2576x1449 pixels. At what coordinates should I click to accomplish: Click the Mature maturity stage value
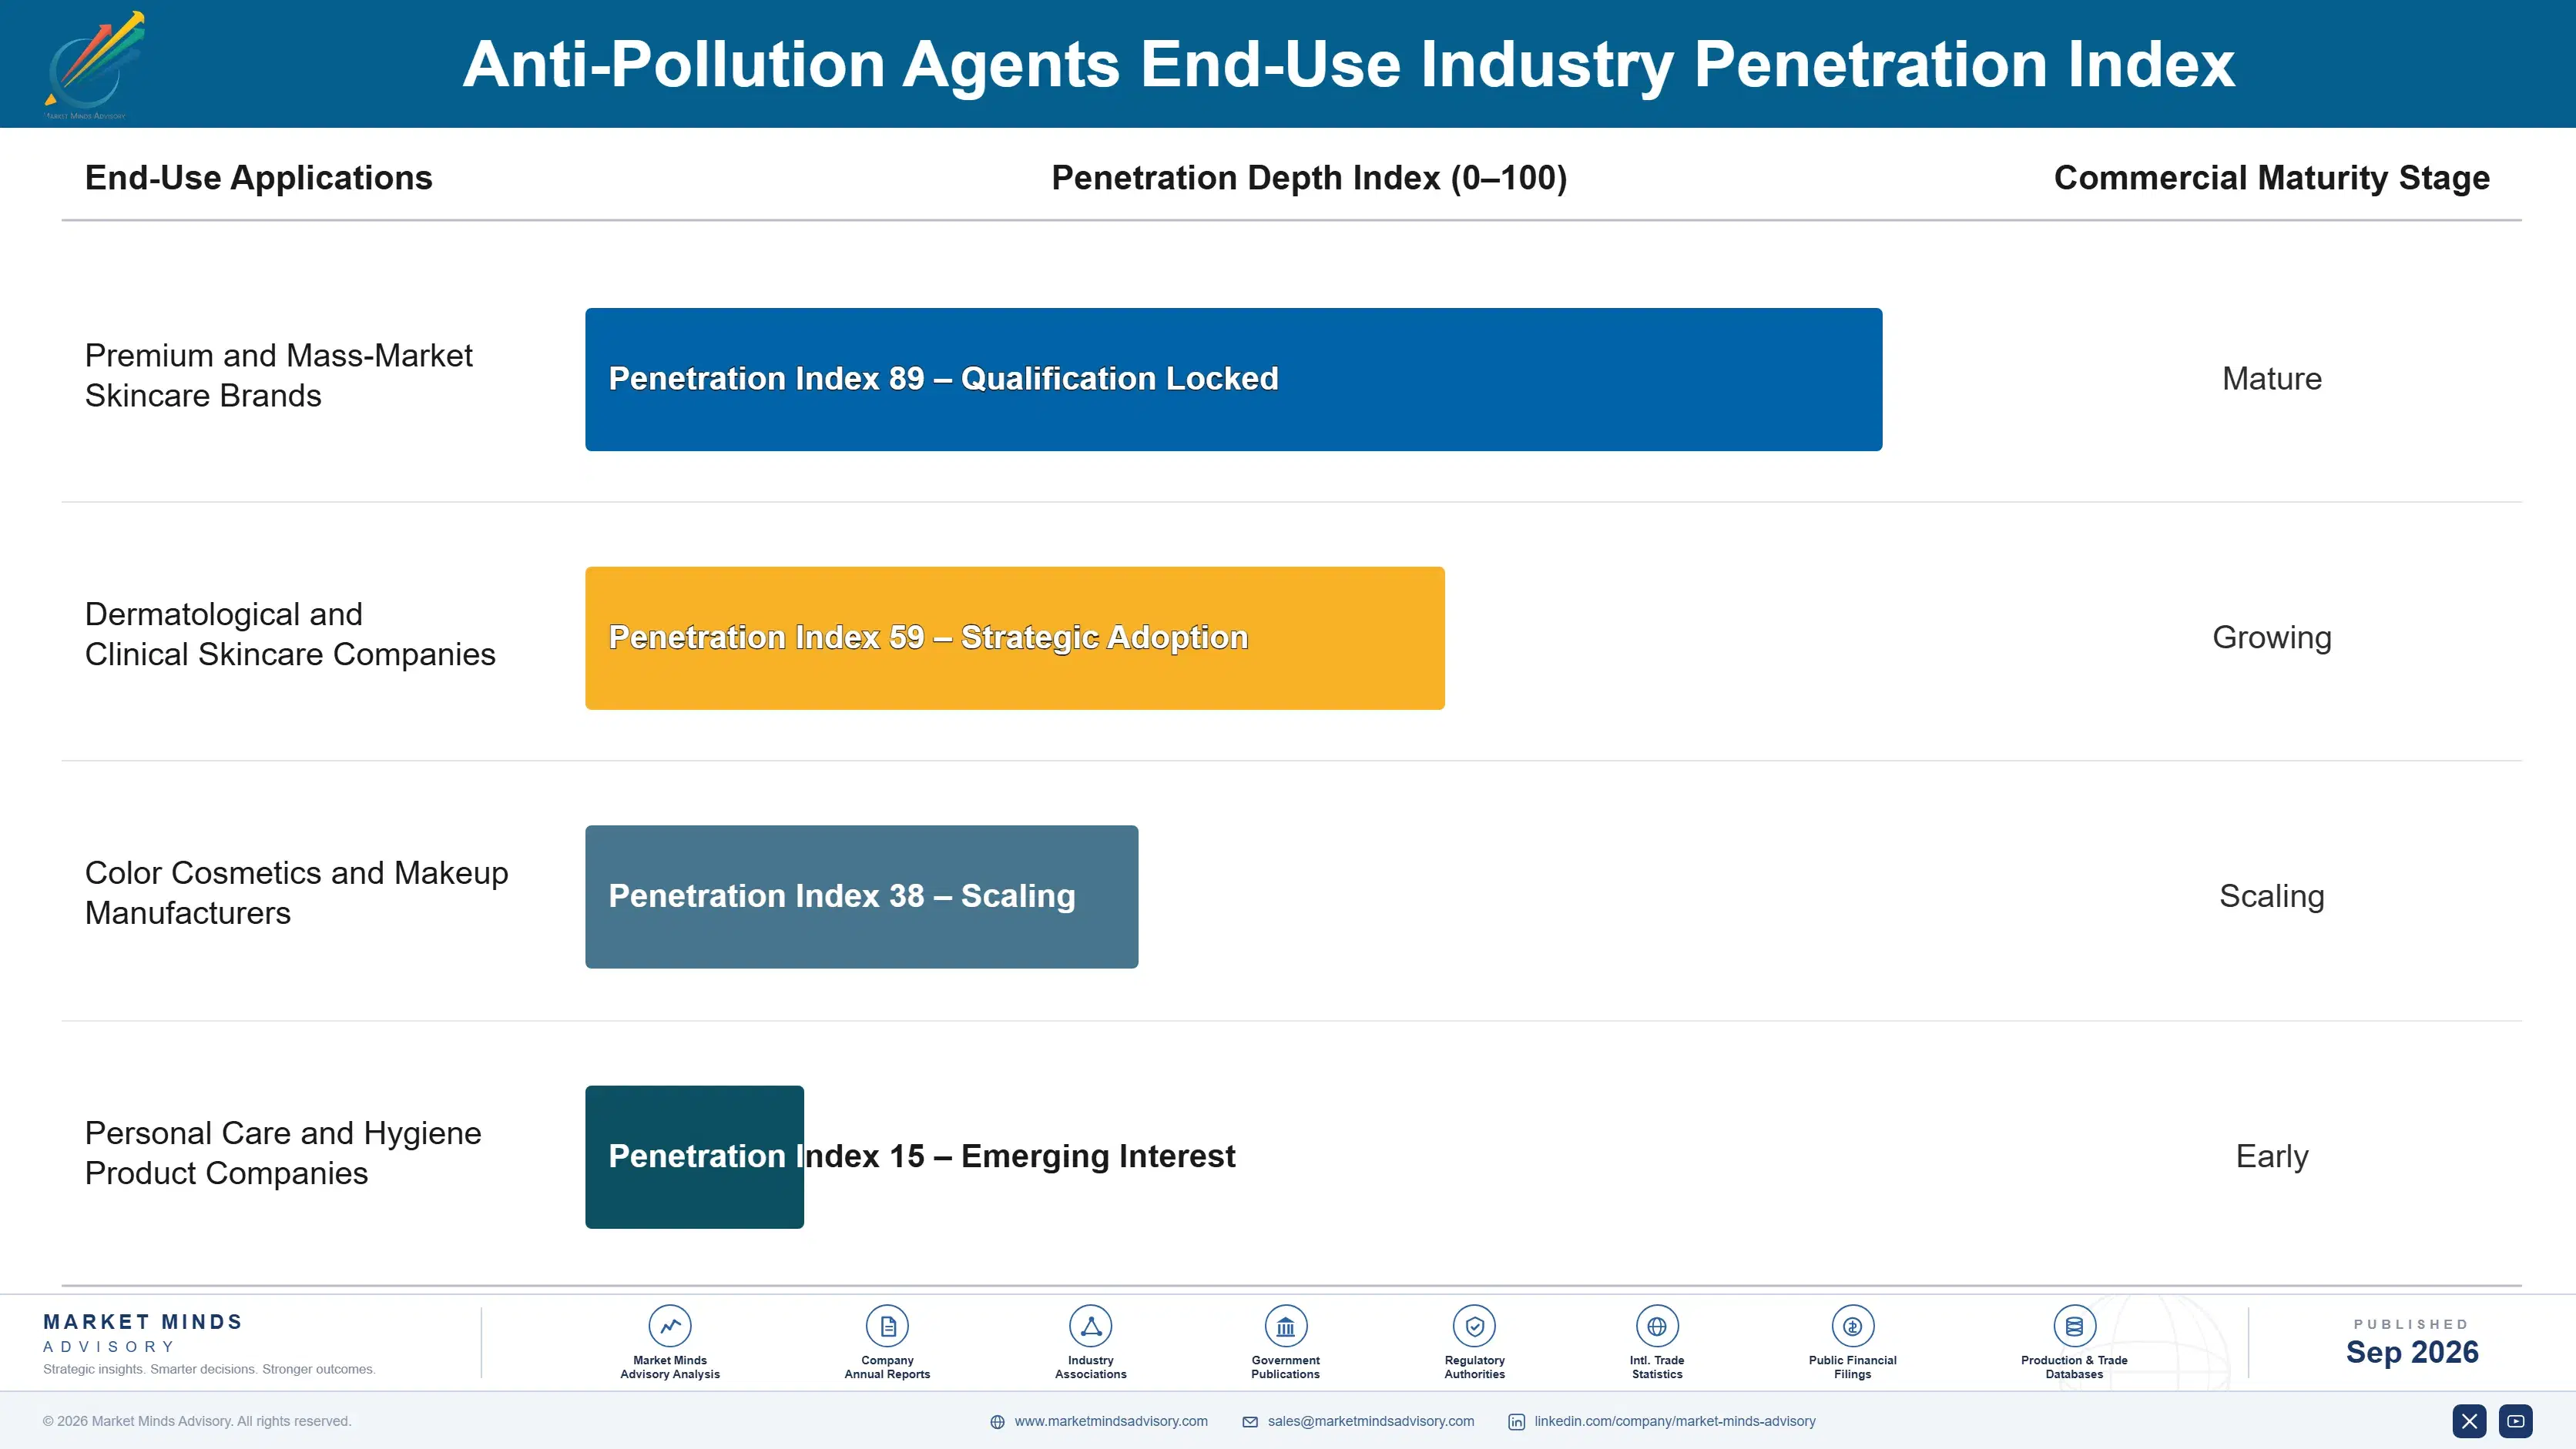point(2271,379)
